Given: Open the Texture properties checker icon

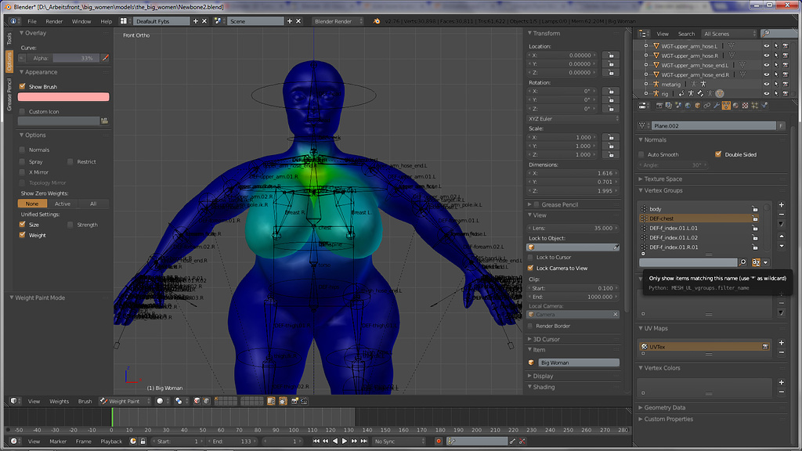Looking at the screenshot, I should [x=746, y=106].
